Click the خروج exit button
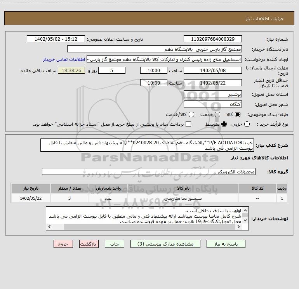The height and width of the screenshot is (289, 299). 63,244
